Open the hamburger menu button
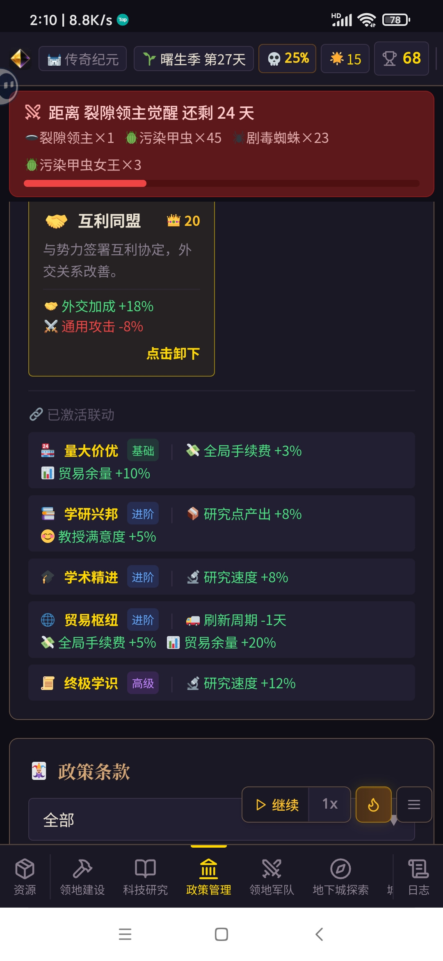The height and width of the screenshot is (961, 443). pos(414,805)
